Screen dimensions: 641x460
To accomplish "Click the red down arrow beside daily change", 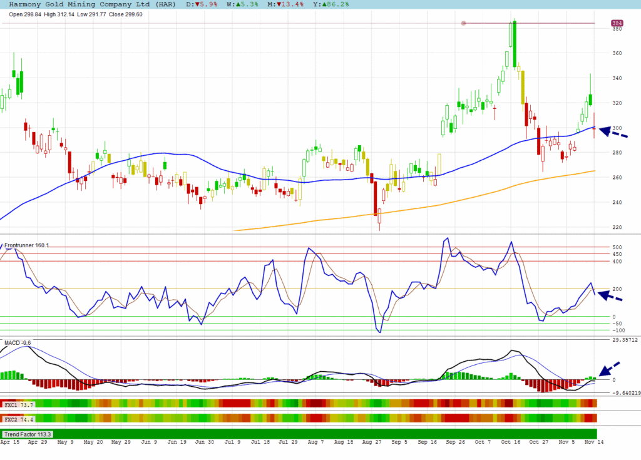I will coord(197,4).
